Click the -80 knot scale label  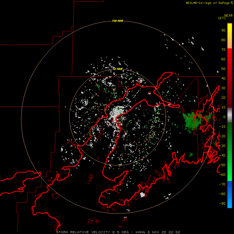coord(222,194)
